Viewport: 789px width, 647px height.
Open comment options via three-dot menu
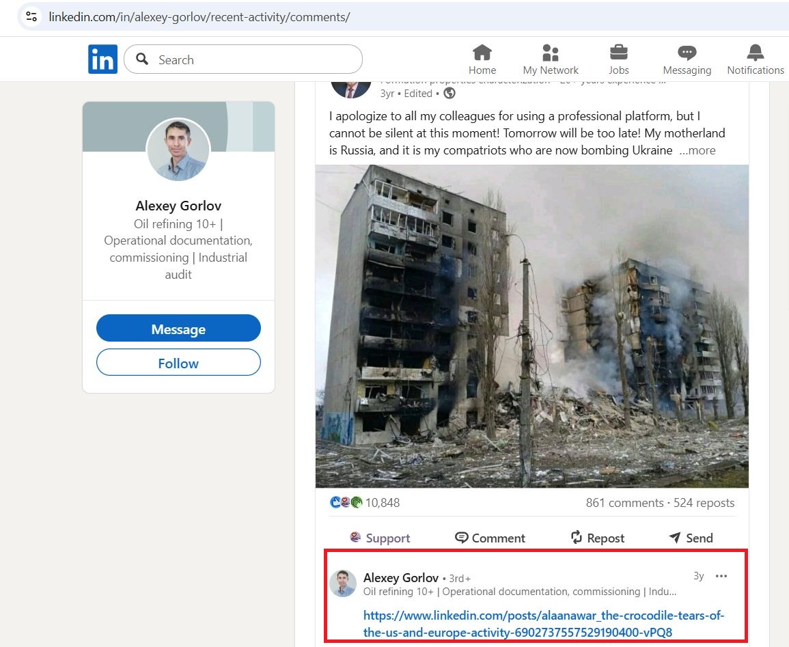(x=721, y=576)
